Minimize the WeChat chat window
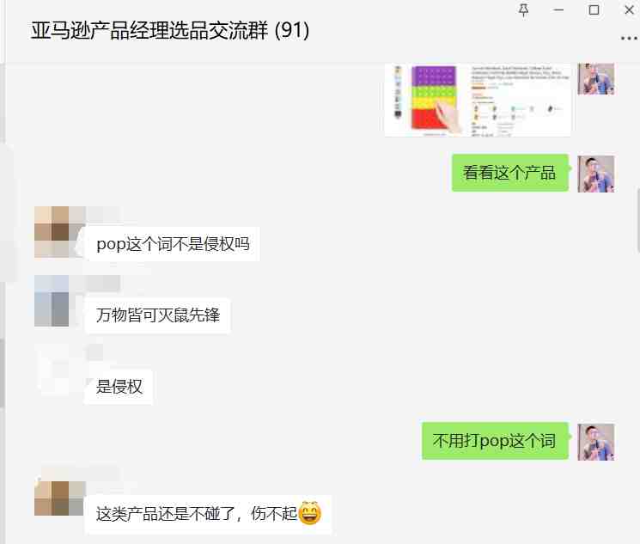 [x=558, y=9]
